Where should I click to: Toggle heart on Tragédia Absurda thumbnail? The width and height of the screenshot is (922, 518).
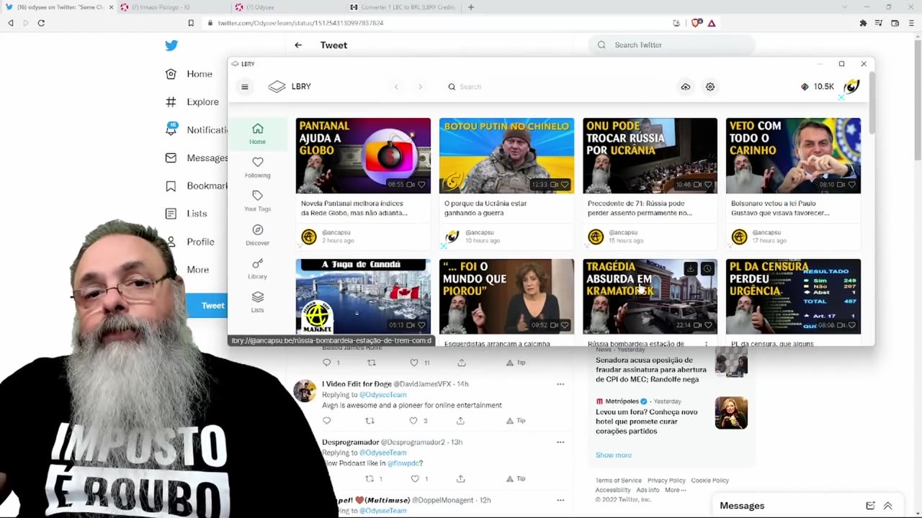[708, 325]
